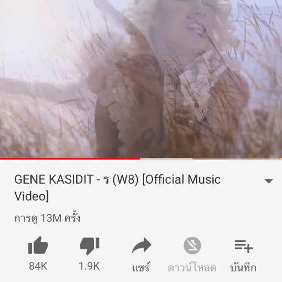Click the disabled download icon
Image resolution: width=282 pixels, height=282 pixels.
click(x=192, y=245)
